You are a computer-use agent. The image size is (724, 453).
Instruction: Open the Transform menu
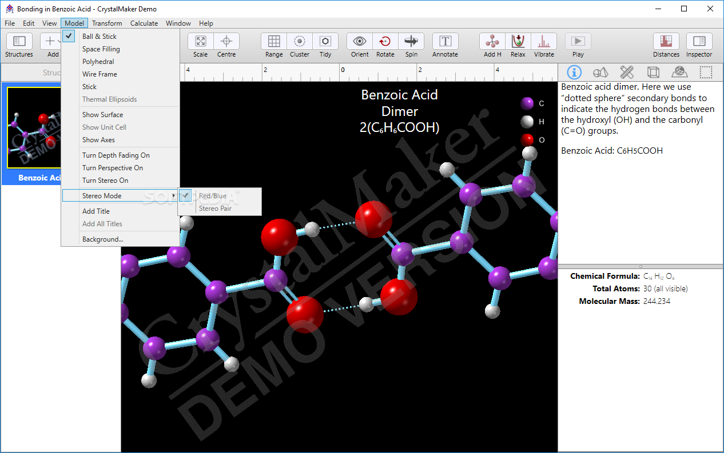coord(107,23)
